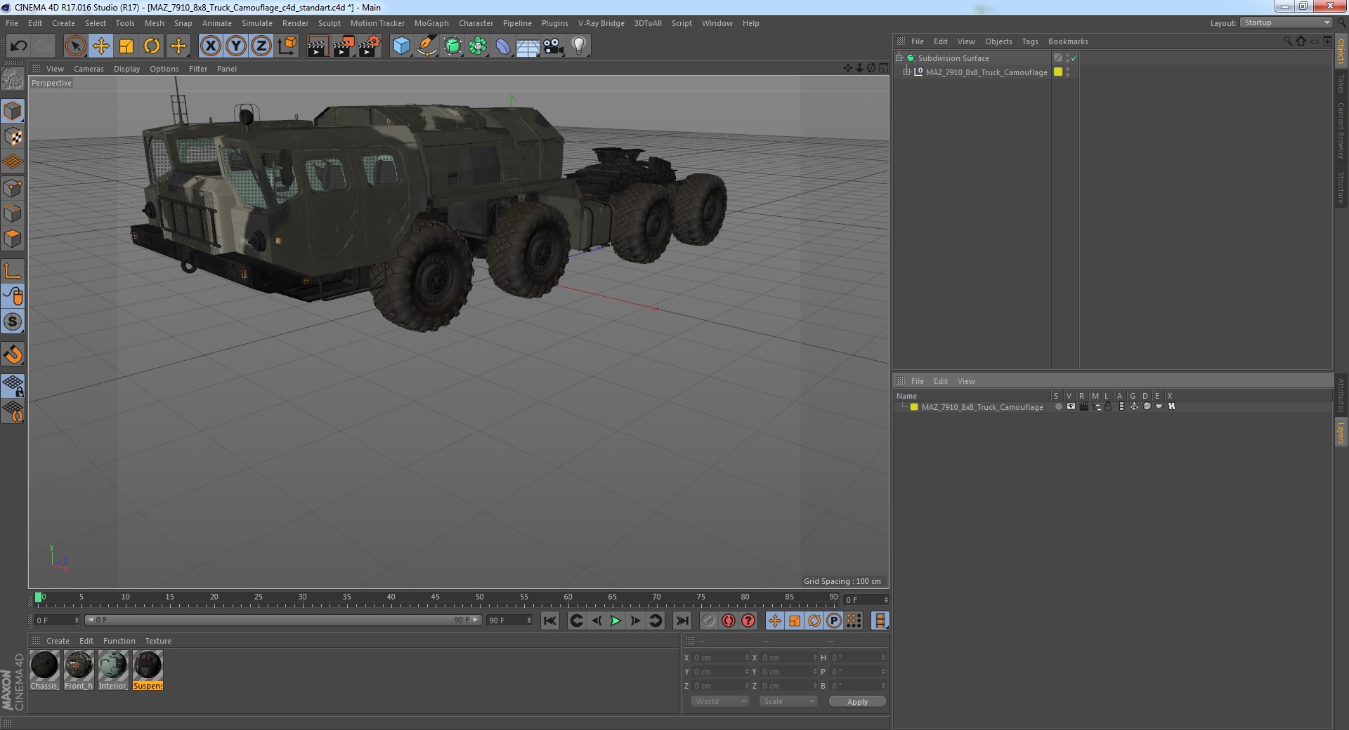
Task: Toggle Enable Snap in left sidebar
Action: tap(13, 322)
